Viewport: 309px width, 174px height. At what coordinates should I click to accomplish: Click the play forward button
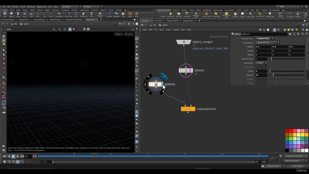(17, 156)
